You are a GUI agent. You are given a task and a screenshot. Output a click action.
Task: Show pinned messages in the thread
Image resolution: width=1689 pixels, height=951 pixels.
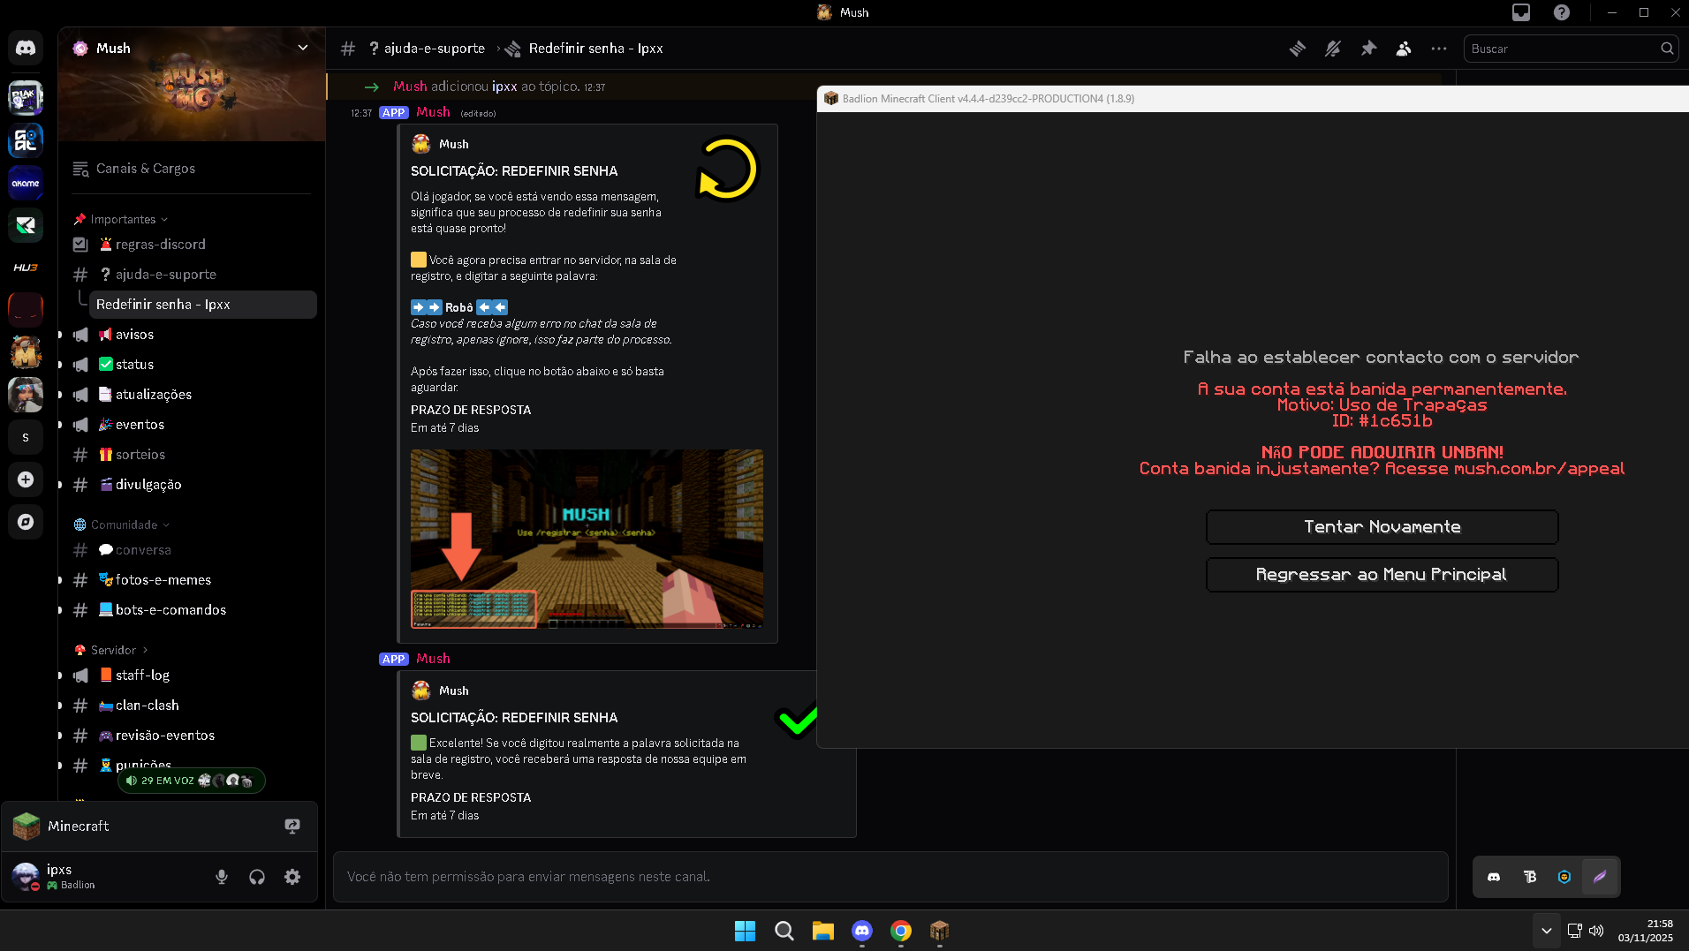coord(1368,49)
